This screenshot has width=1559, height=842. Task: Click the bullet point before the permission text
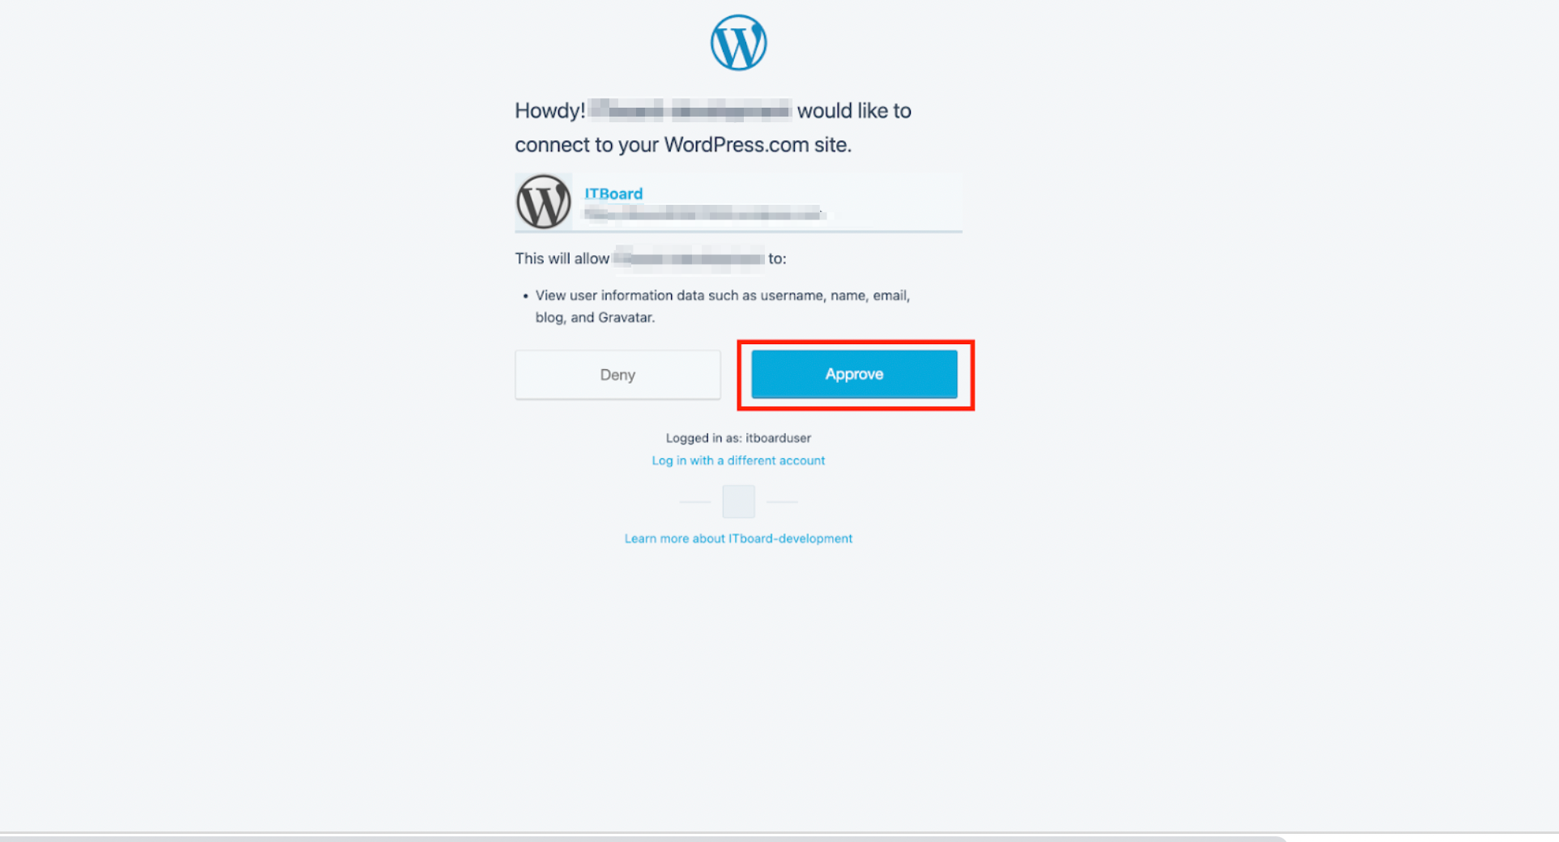(x=525, y=296)
